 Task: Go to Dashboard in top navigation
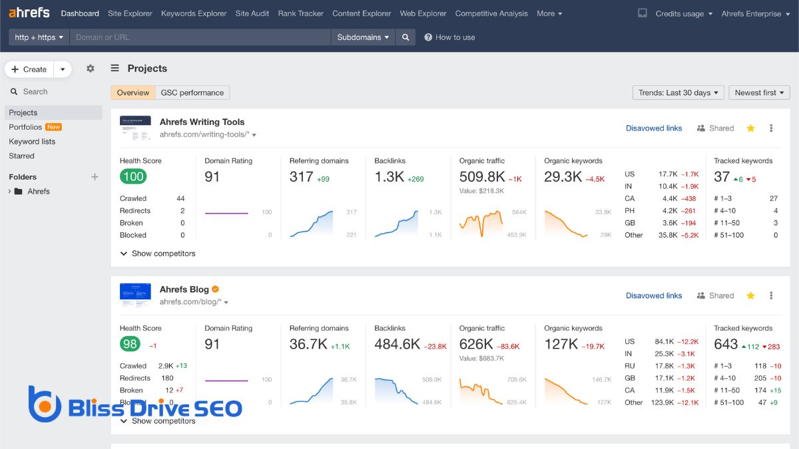(80, 13)
